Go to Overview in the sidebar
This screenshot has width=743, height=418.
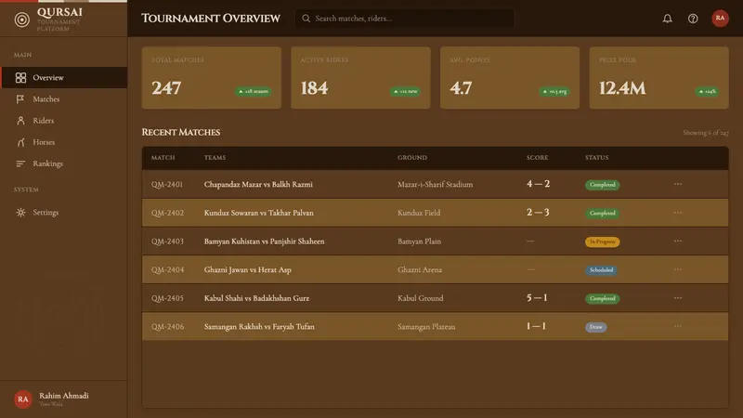pos(64,78)
